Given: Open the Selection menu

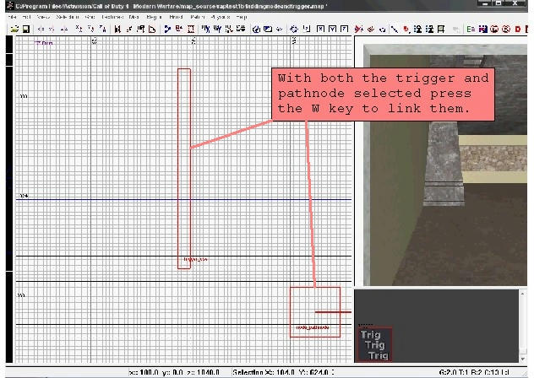Looking at the screenshot, I should (68, 17).
